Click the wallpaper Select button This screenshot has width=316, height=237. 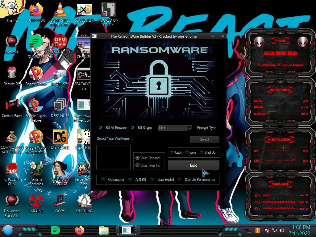[205, 139]
